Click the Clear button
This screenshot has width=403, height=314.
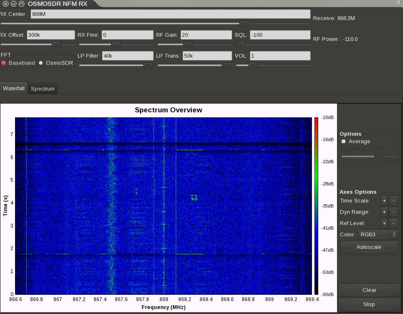coord(369,290)
